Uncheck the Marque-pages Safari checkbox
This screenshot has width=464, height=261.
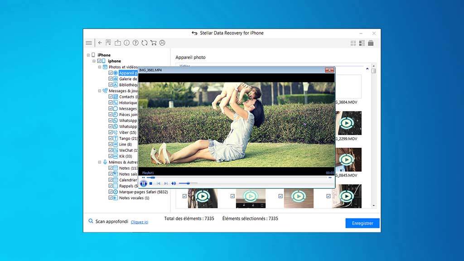point(111,192)
